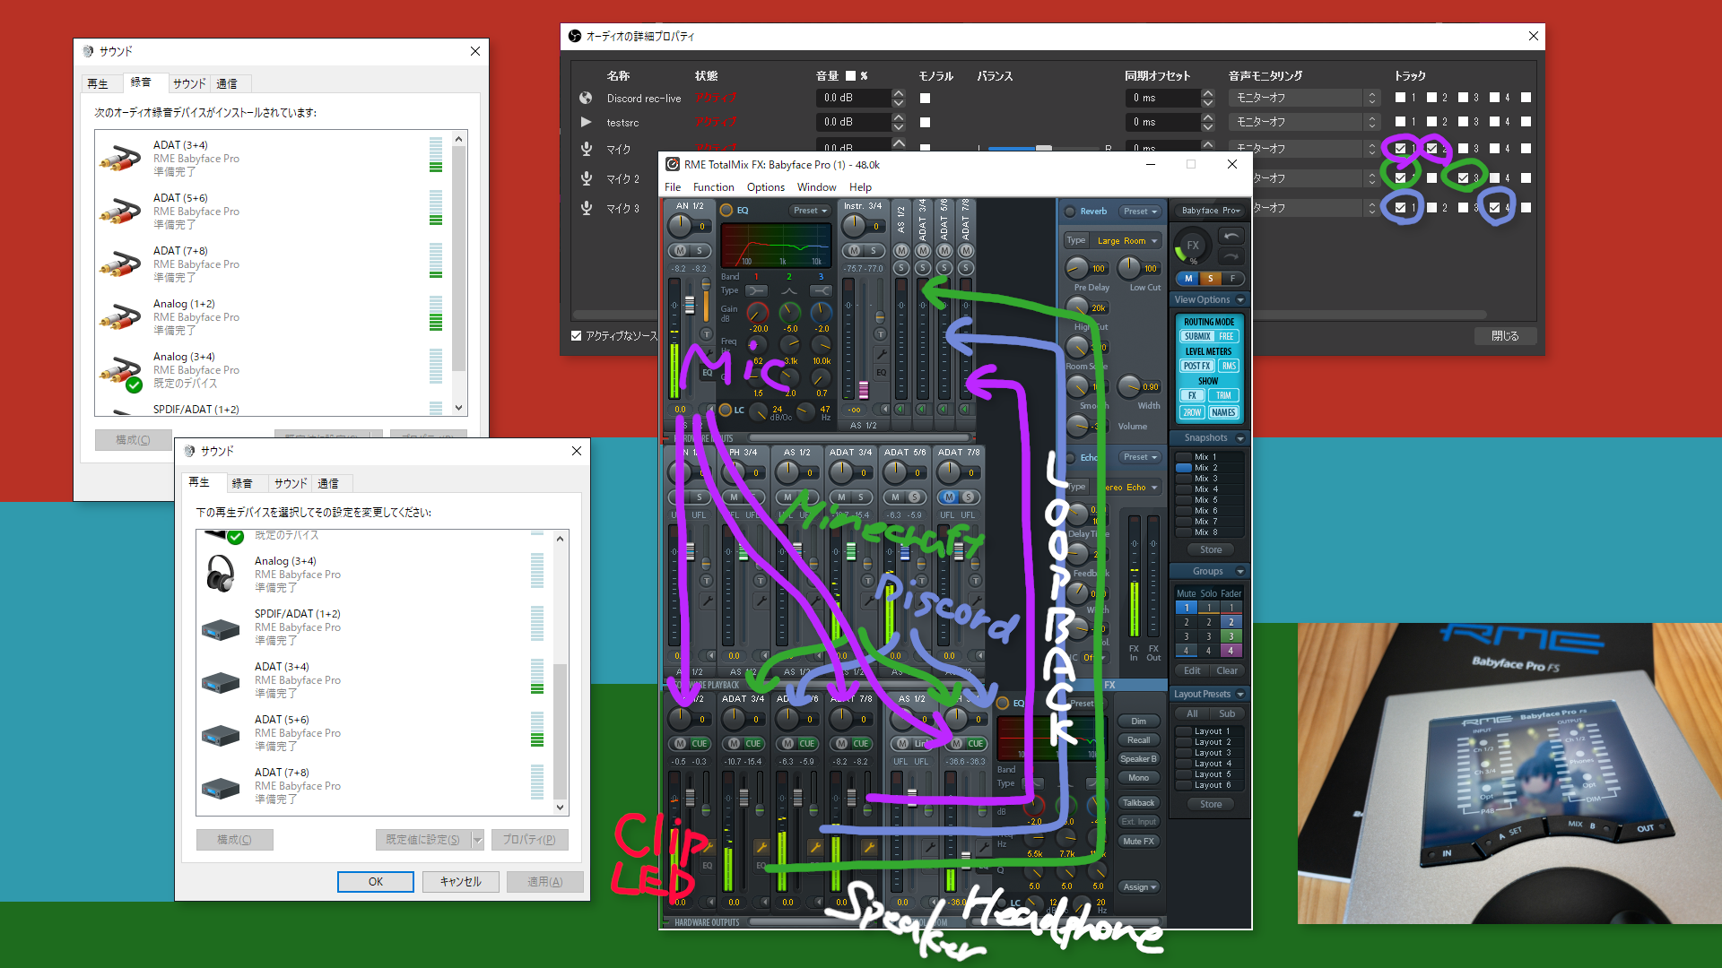Activate the Mono monitoring icon

tap(1139, 777)
